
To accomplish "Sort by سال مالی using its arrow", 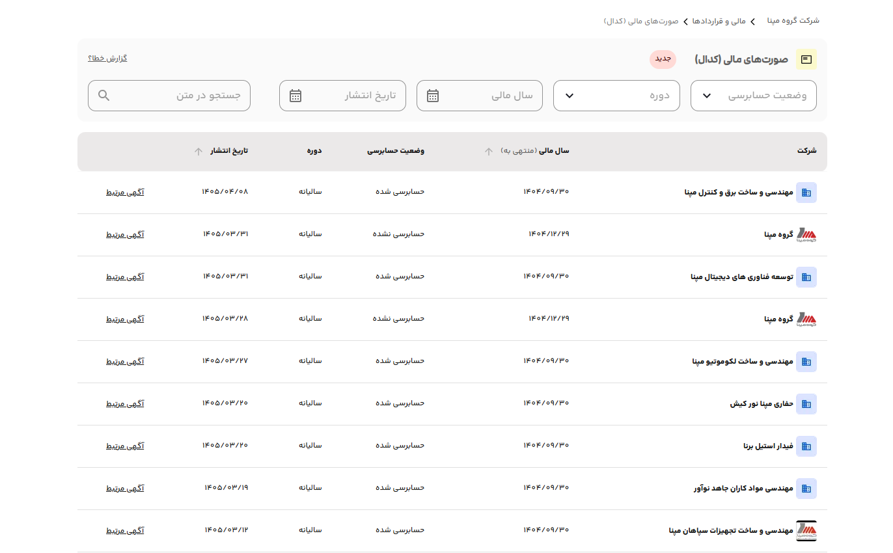I will 489,152.
